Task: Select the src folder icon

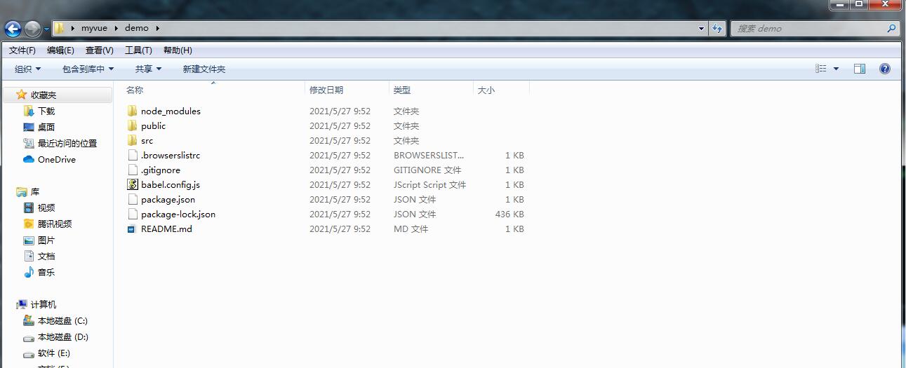Action: (x=133, y=140)
